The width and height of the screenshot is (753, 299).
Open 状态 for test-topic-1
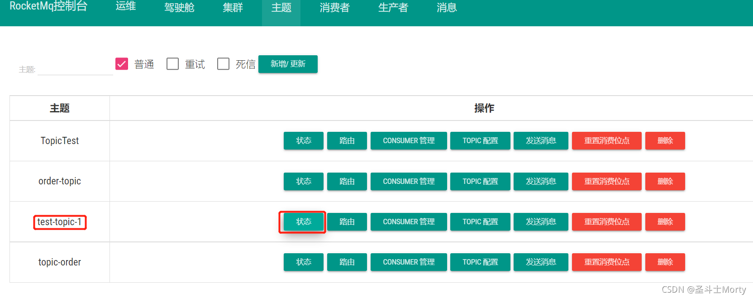pos(304,222)
